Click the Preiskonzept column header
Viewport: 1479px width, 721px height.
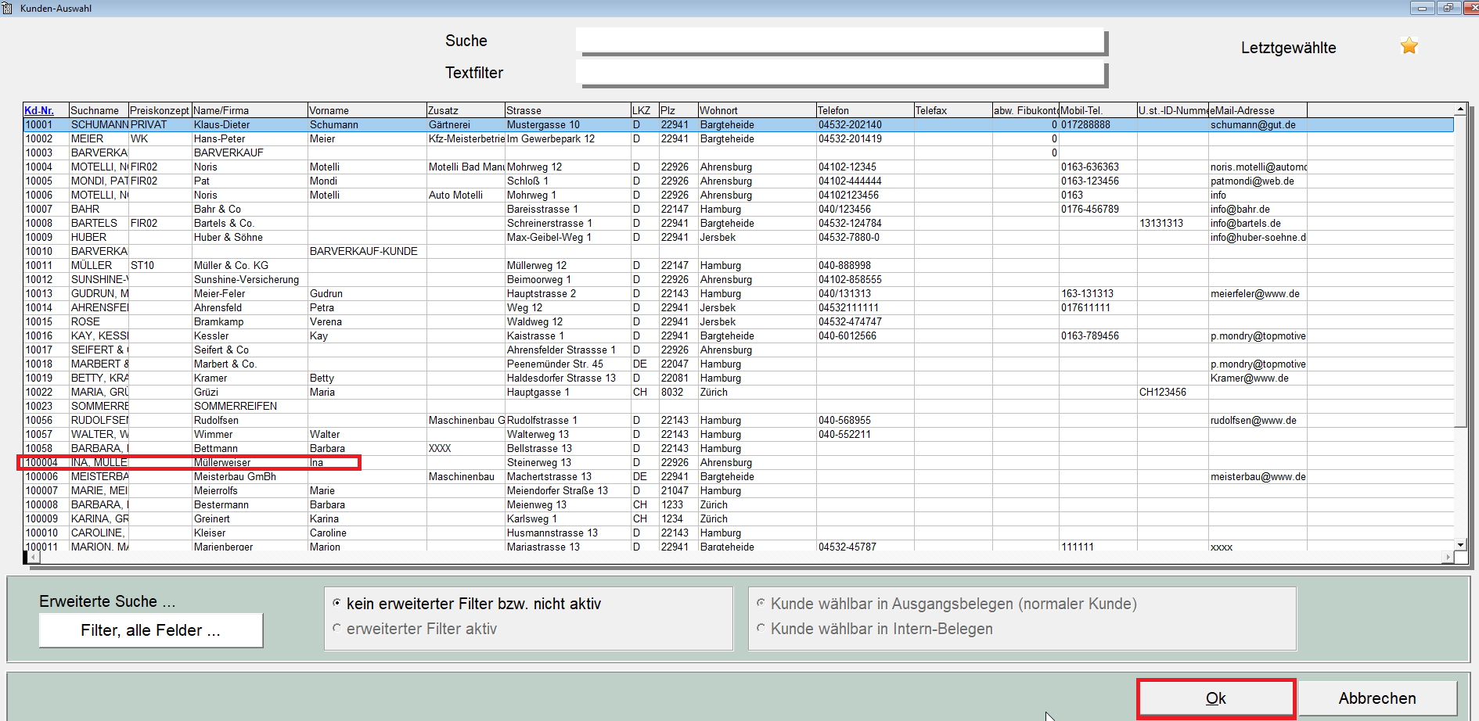(x=160, y=110)
